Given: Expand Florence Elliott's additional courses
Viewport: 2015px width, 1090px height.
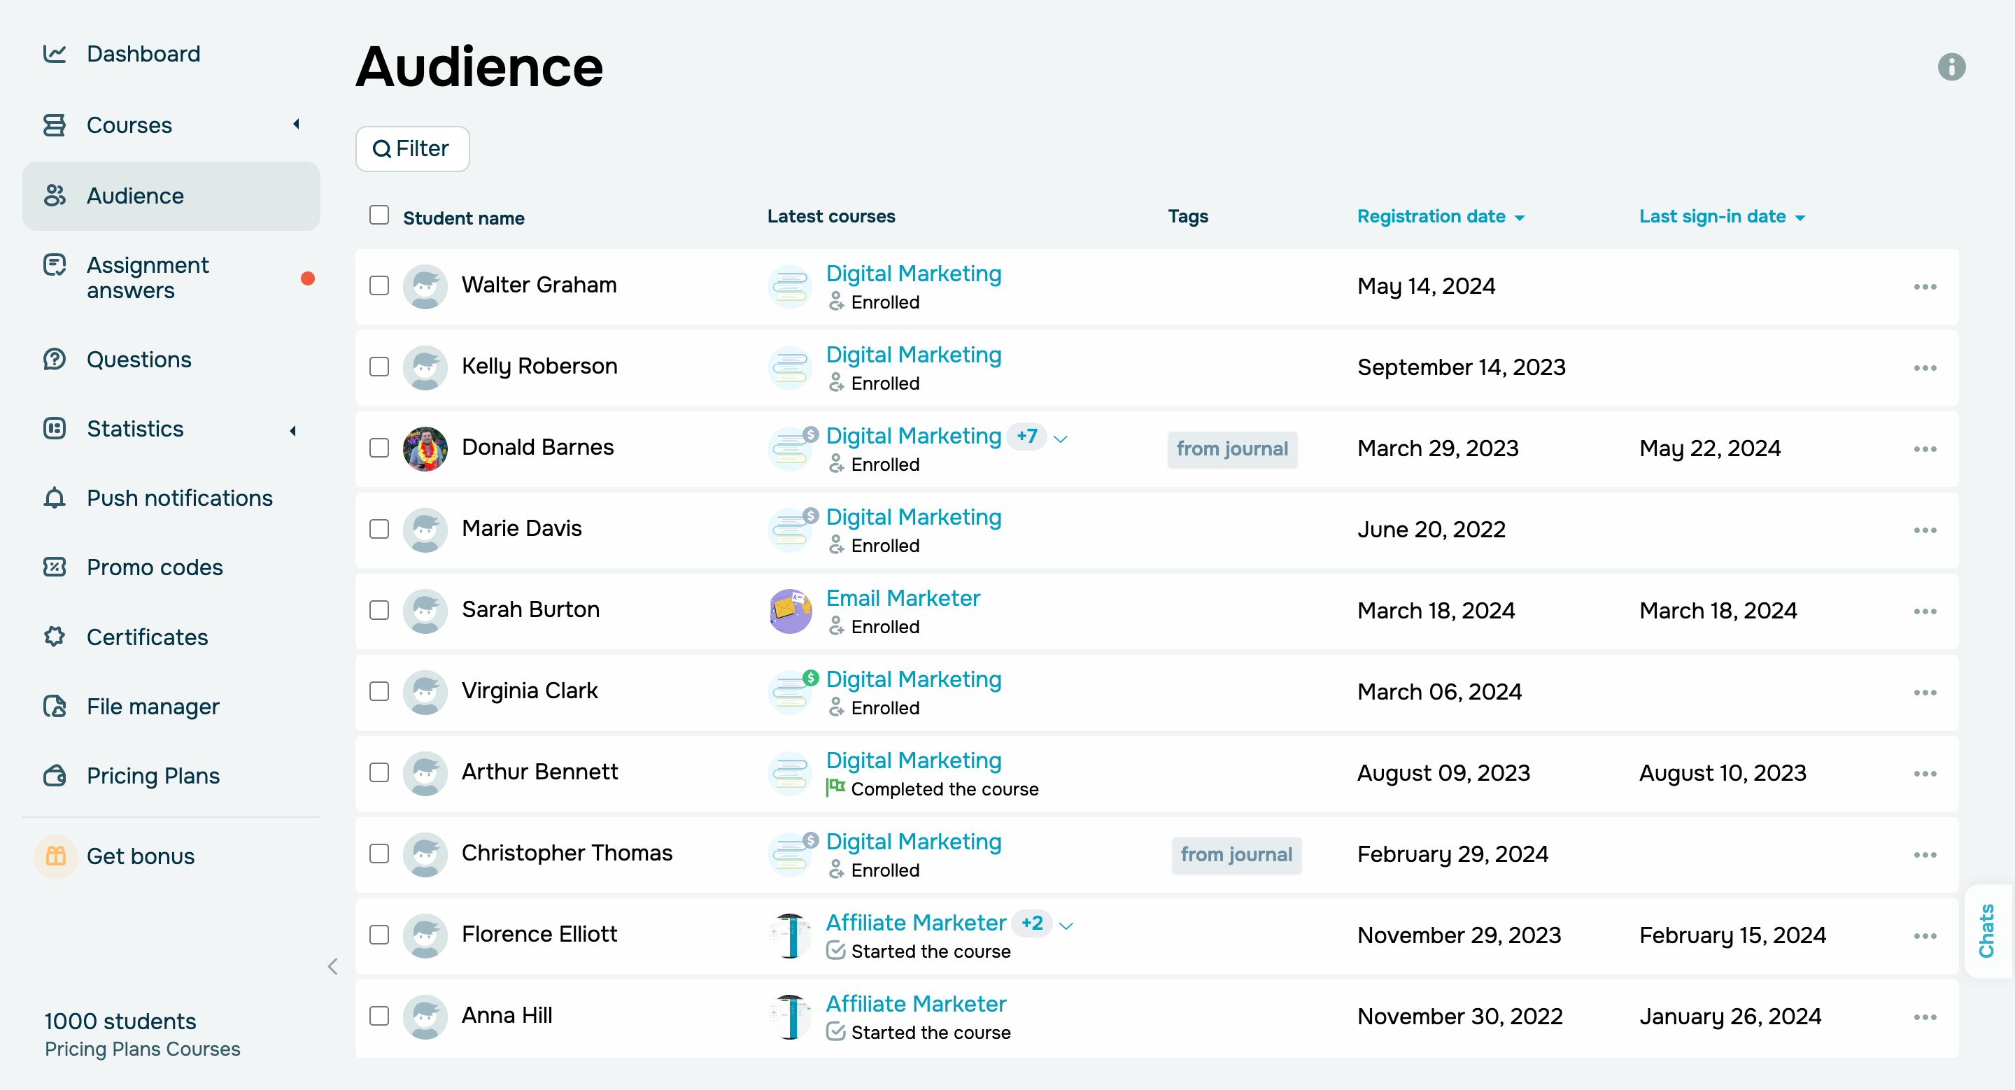Looking at the screenshot, I should tap(1065, 925).
